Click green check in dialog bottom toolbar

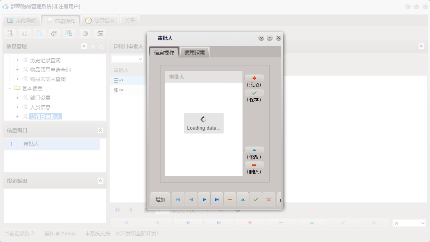[x=256, y=199]
